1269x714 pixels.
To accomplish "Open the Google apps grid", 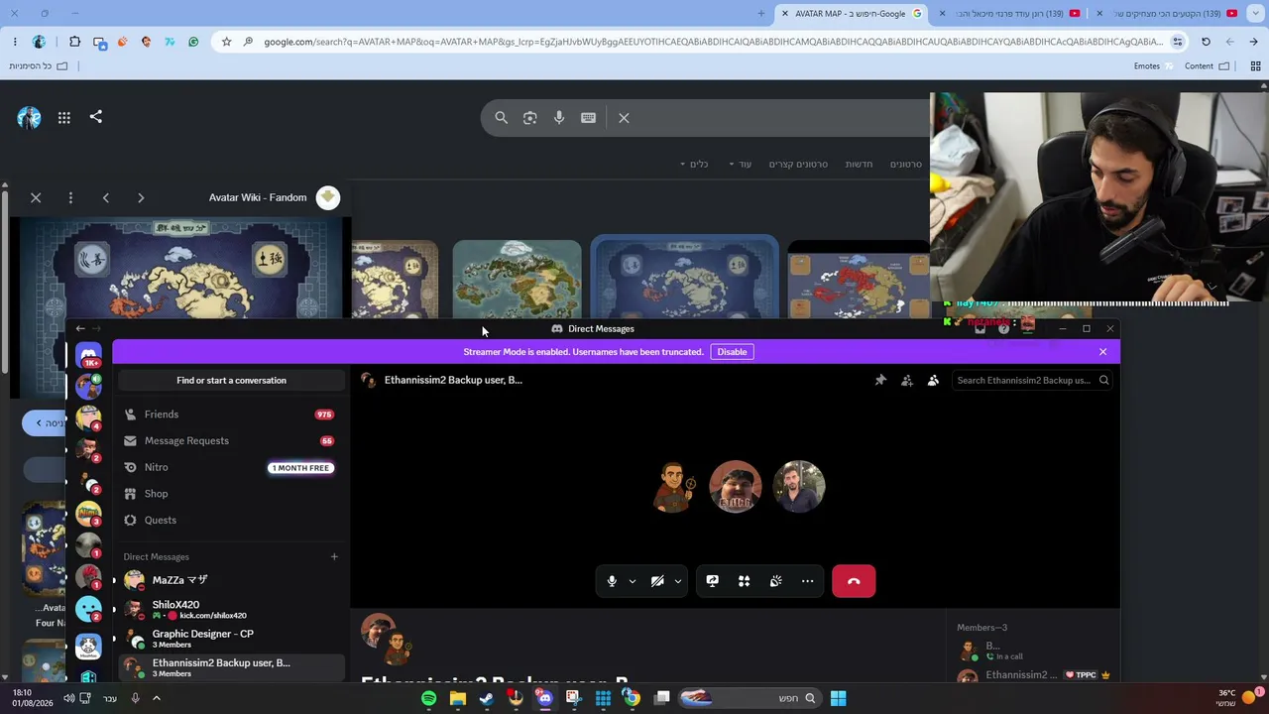I will pos(64,118).
